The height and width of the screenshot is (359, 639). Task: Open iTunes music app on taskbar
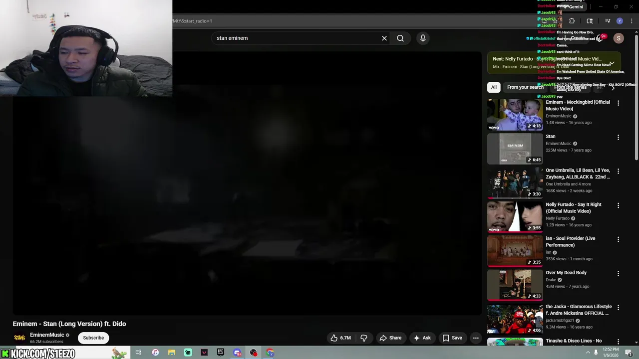point(155,353)
